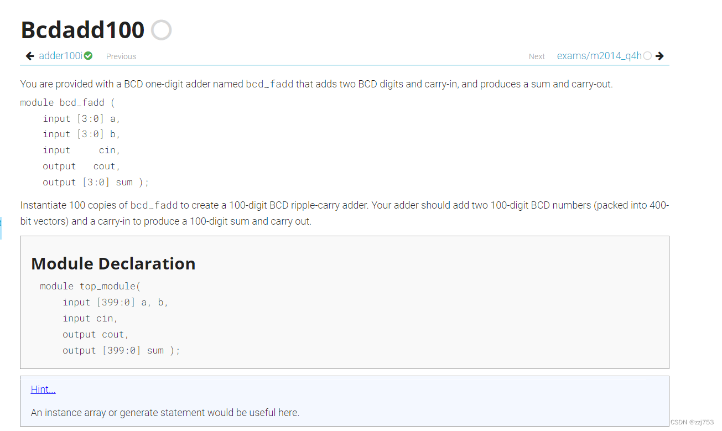Click the 'Next' label
Screen dimensions: 722x431
[537, 56]
